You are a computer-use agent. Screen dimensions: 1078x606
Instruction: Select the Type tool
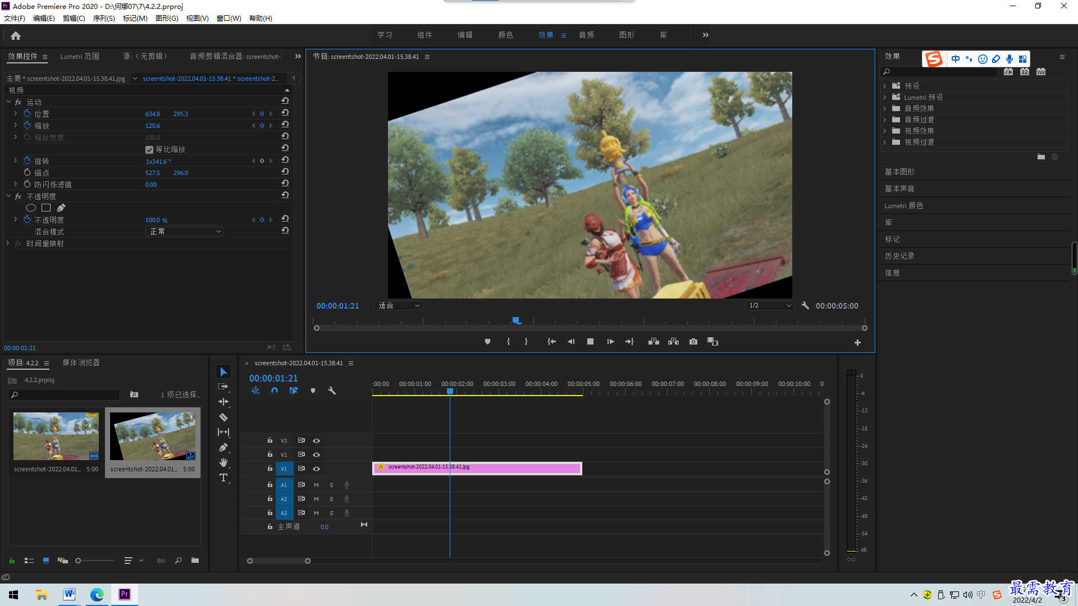point(223,478)
